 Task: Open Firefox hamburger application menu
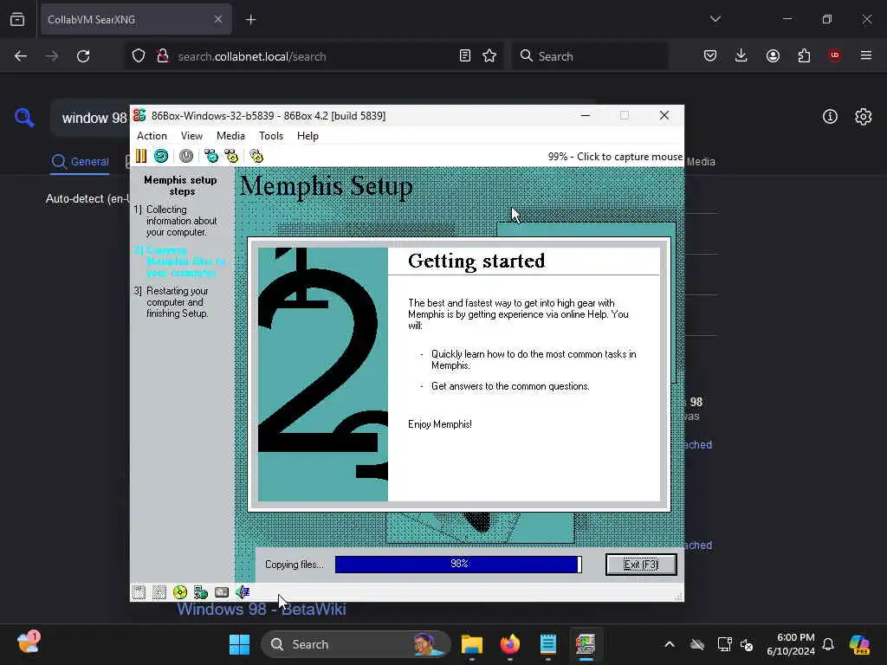coord(866,55)
